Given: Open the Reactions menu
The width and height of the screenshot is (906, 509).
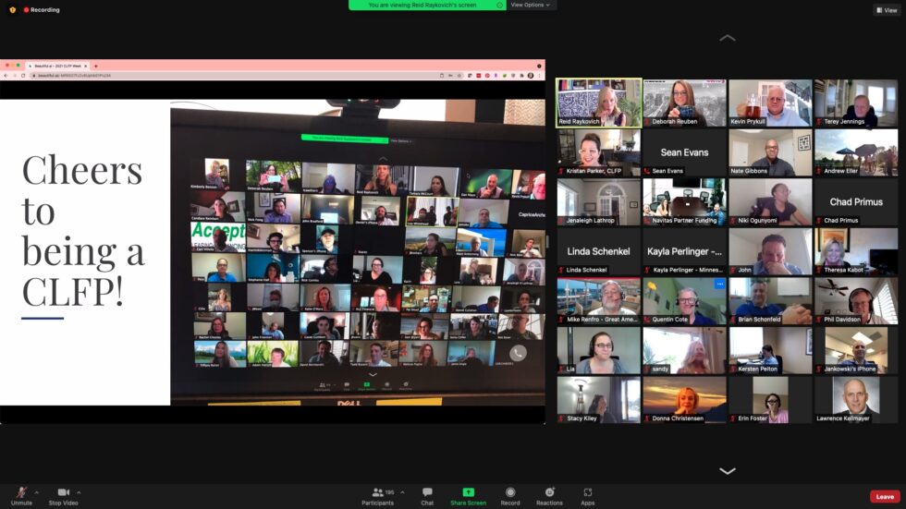Looking at the screenshot, I should (549, 493).
